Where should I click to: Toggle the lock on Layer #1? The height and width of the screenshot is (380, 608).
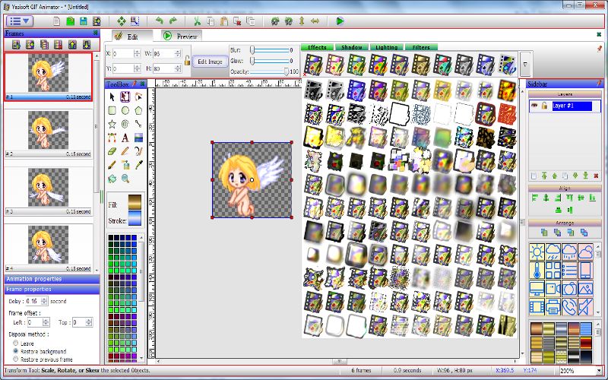(544, 106)
